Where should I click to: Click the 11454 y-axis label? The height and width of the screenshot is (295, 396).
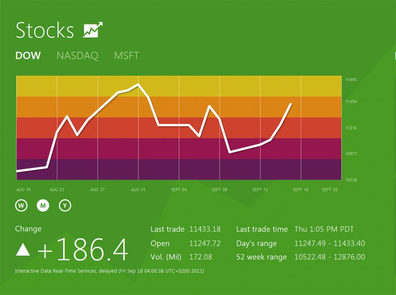(351, 102)
